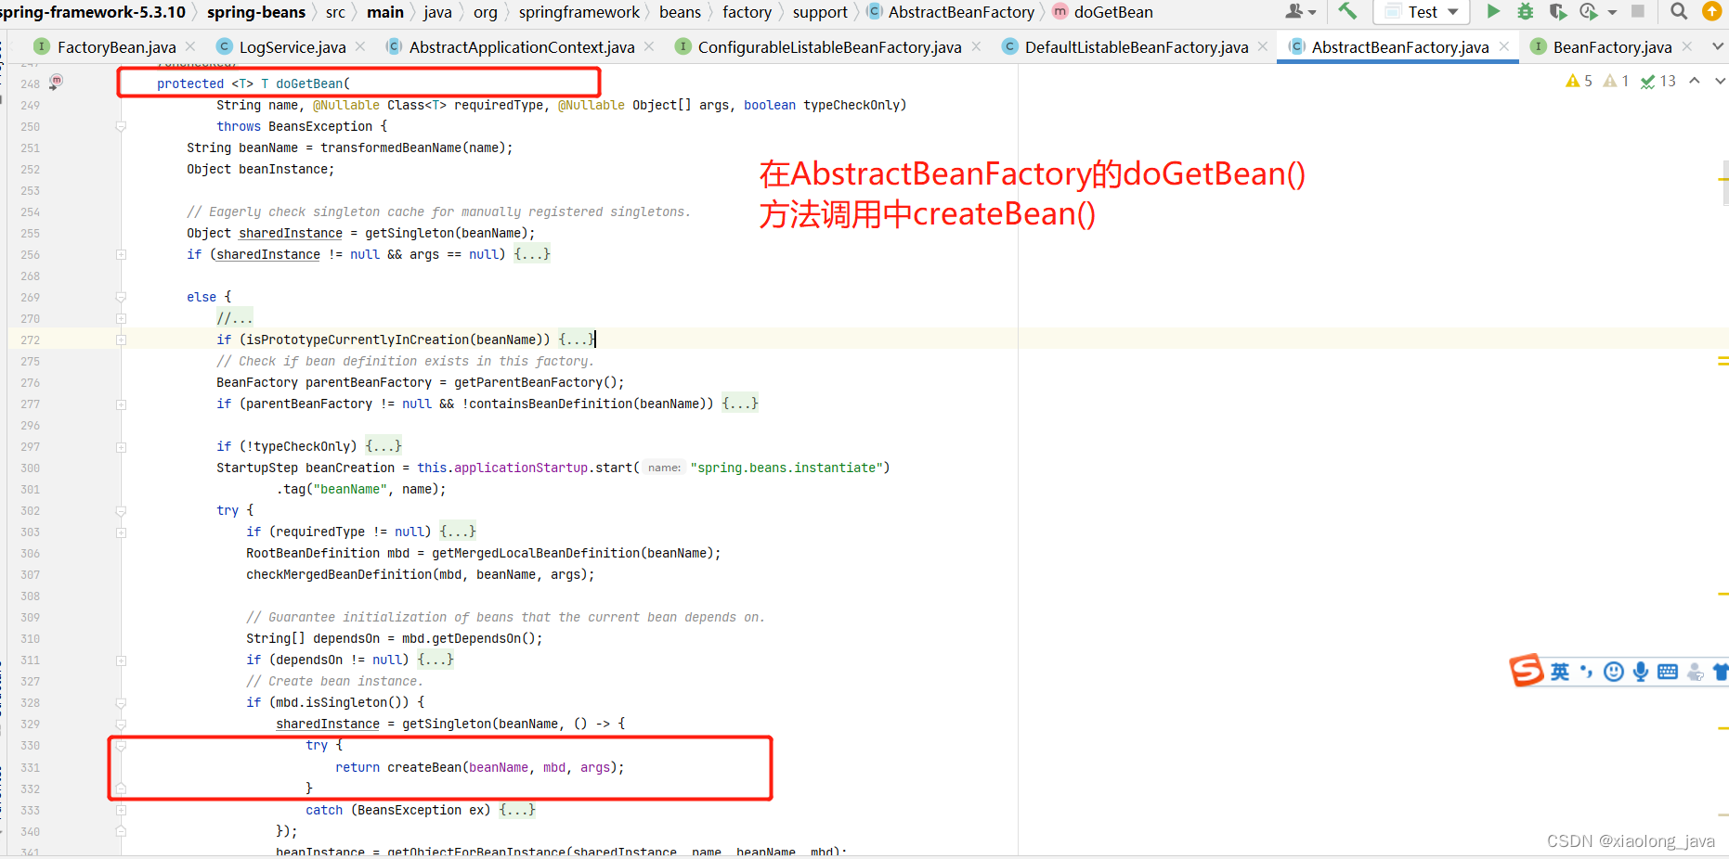Click the Build project hammer icon
Viewport: 1729px width, 859px height.
1347,11
